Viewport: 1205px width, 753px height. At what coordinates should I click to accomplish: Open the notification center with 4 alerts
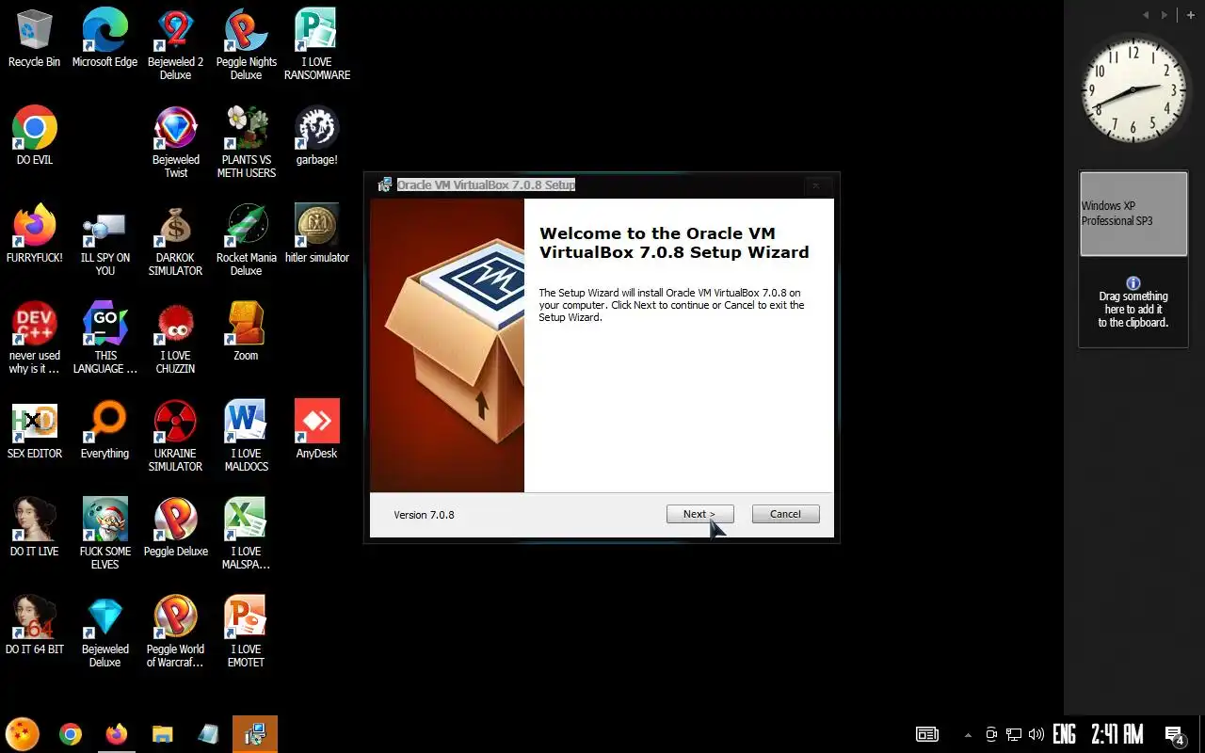tap(1175, 735)
